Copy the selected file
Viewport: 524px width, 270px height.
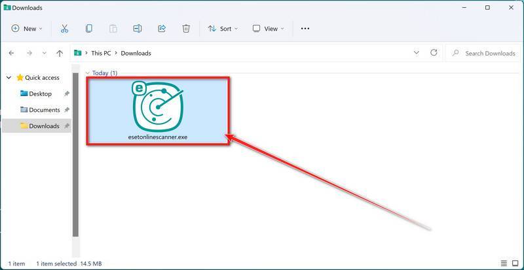pyautogui.click(x=89, y=29)
